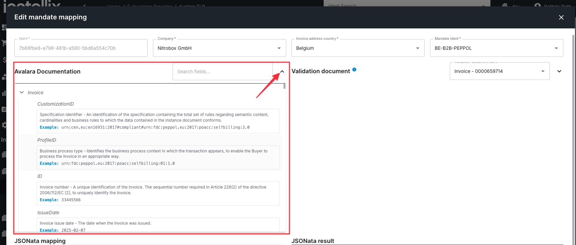The width and height of the screenshot is (576, 245).
Task: Select the Validation document ident dropdown
Action: tap(500, 71)
